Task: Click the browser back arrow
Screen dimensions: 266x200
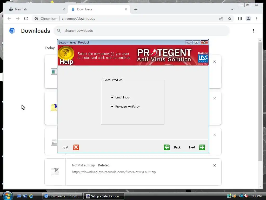Action: pyautogui.click(x=9, y=18)
